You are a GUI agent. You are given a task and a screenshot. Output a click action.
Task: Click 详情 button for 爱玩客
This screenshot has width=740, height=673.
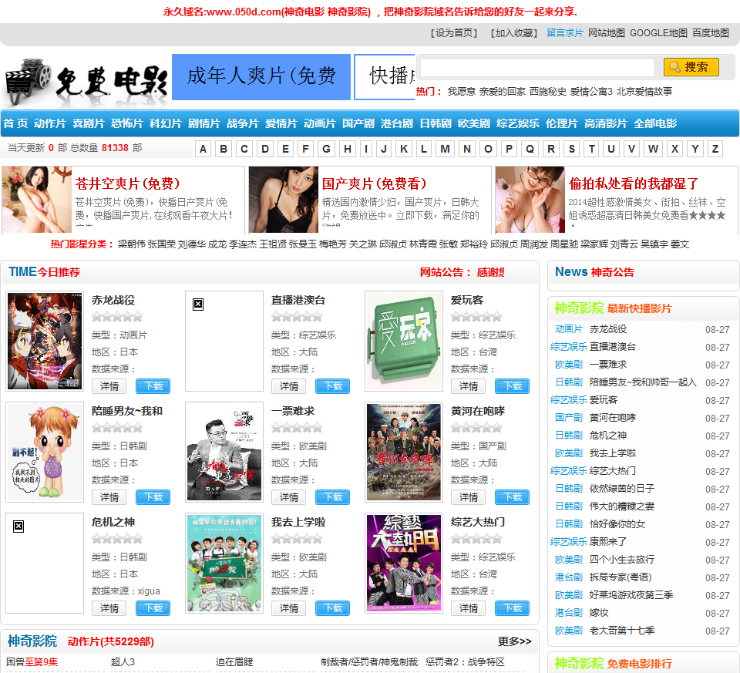tap(468, 386)
